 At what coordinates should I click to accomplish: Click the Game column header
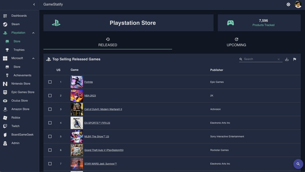(74, 70)
